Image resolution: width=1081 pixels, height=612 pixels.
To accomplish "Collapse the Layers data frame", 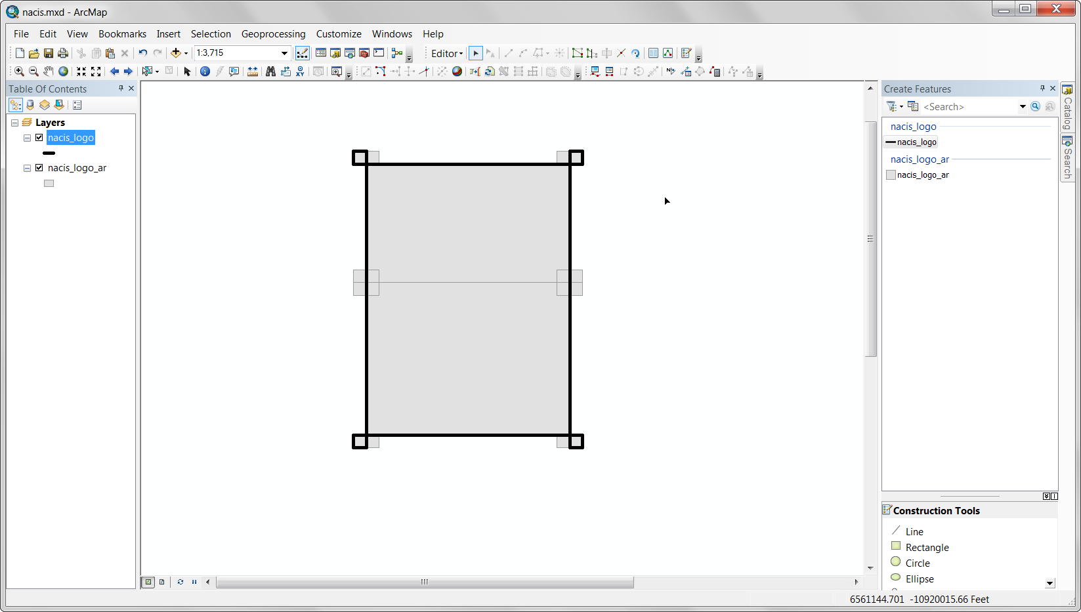I will (14, 123).
